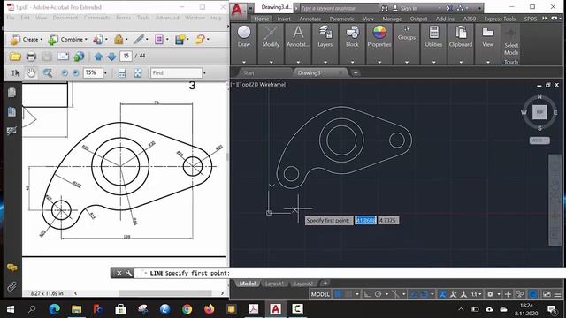Click the Select Mode touch button
The height and width of the screenshot is (318, 566).
pyautogui.click(x=511, y=44)
